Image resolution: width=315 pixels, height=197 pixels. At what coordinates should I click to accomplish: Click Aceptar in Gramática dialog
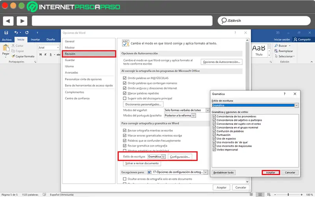click(271, 173)
